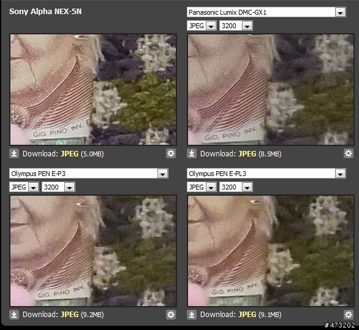Open settings gear under Olympus E-P3 image
The height and width of the screenshot is (330, 359).
(171, 315)
